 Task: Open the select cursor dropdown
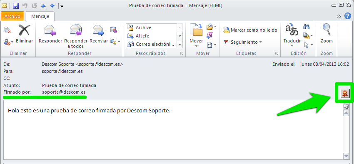pyautogui.click(x=308, y=45)
